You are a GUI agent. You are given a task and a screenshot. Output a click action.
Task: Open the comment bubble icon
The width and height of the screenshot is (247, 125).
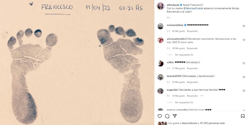(x=167, y=116)
